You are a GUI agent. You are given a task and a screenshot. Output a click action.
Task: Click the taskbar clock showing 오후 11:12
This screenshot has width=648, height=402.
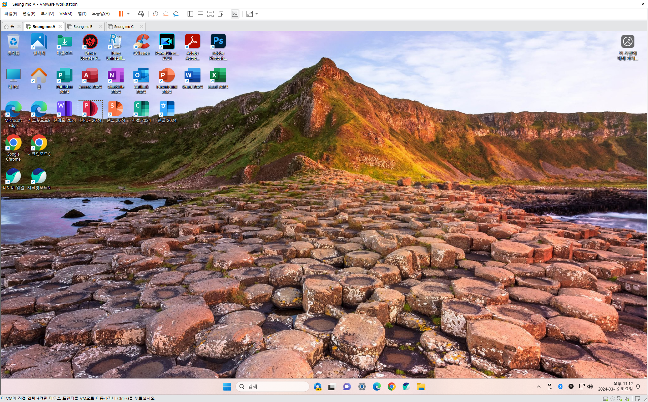pyautogui.click(x=615, y=386)
